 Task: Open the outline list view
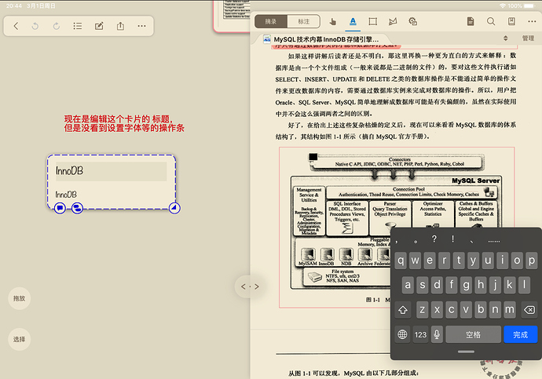[78, 26]
